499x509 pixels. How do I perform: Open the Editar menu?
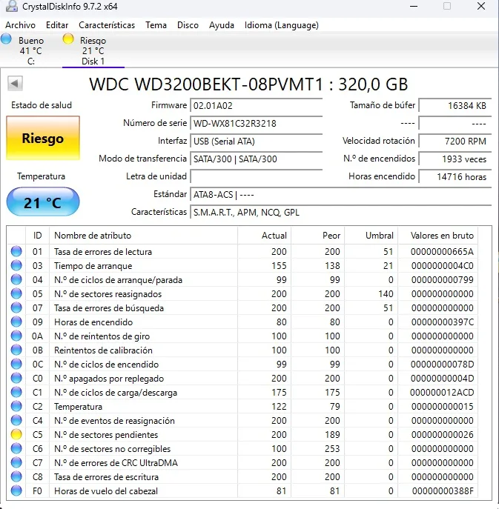pyautogui.click(x=57, y=25)
